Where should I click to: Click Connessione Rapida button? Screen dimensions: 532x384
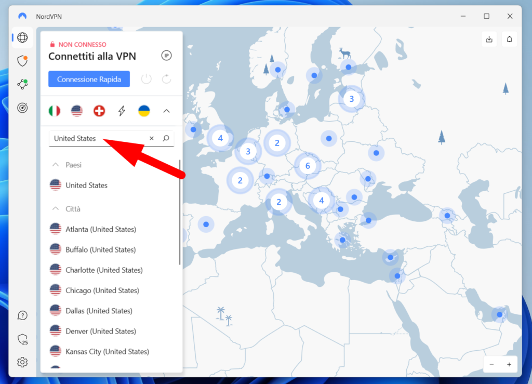click(89, 79)
